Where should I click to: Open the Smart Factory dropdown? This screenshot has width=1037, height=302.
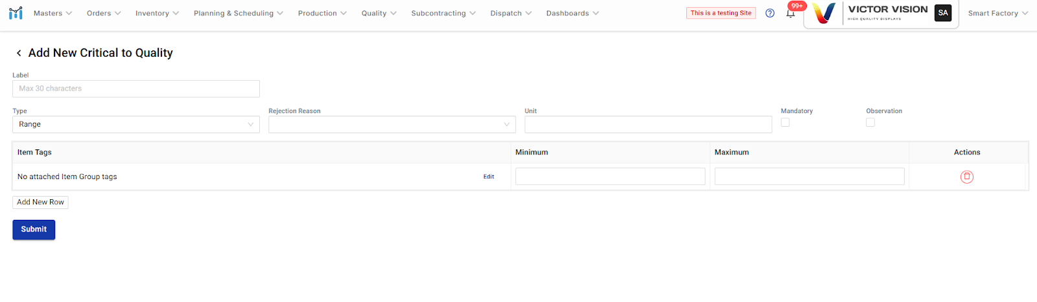point(997,13)
